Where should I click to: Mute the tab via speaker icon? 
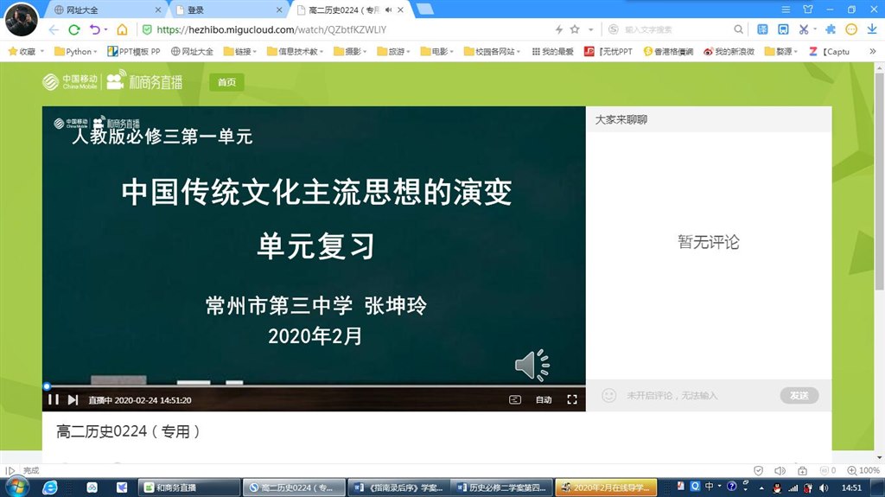(388, 10)
